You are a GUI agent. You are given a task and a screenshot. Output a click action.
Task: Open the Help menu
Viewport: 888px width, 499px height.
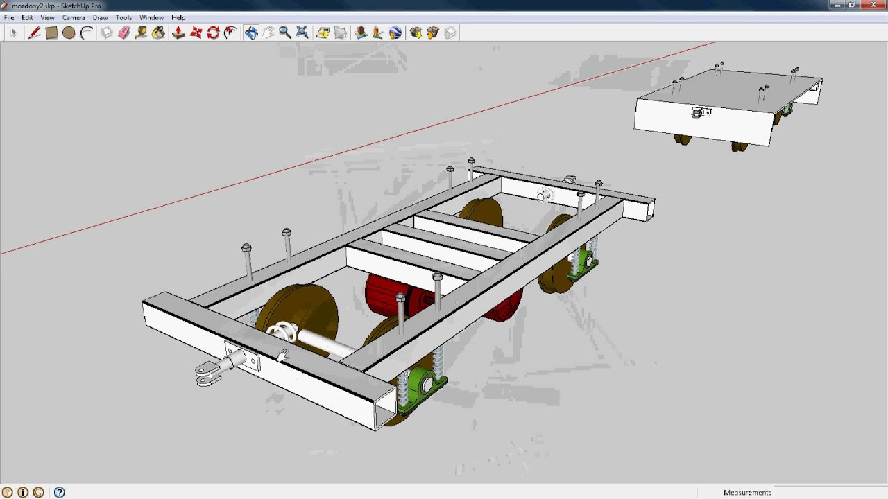point(178,17)
